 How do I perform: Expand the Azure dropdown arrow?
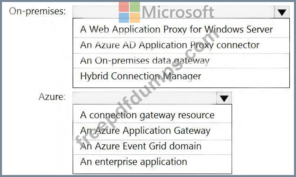[224, 98]
